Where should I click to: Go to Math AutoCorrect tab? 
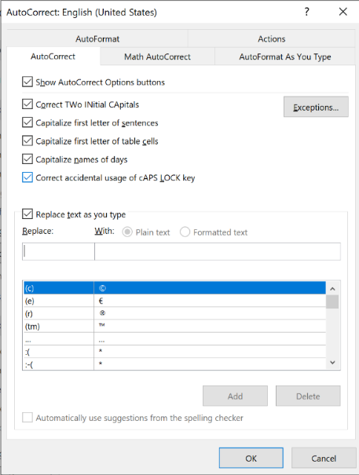click(x=157, y=57)
